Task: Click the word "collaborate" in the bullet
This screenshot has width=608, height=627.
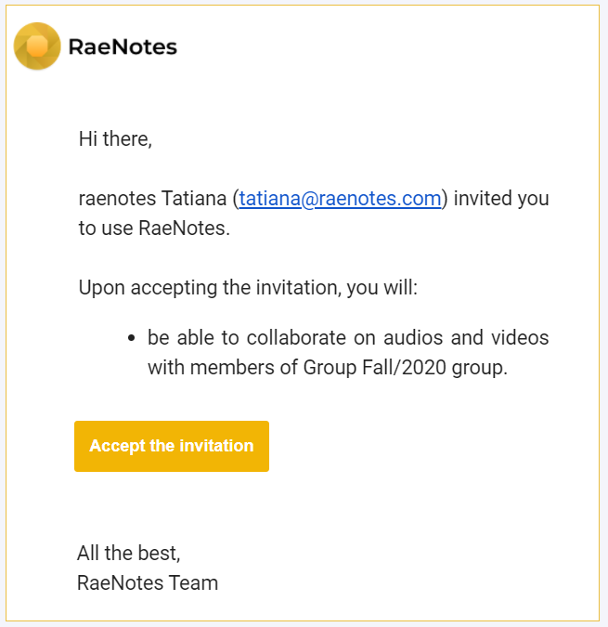Action: [x=296, y=337]
